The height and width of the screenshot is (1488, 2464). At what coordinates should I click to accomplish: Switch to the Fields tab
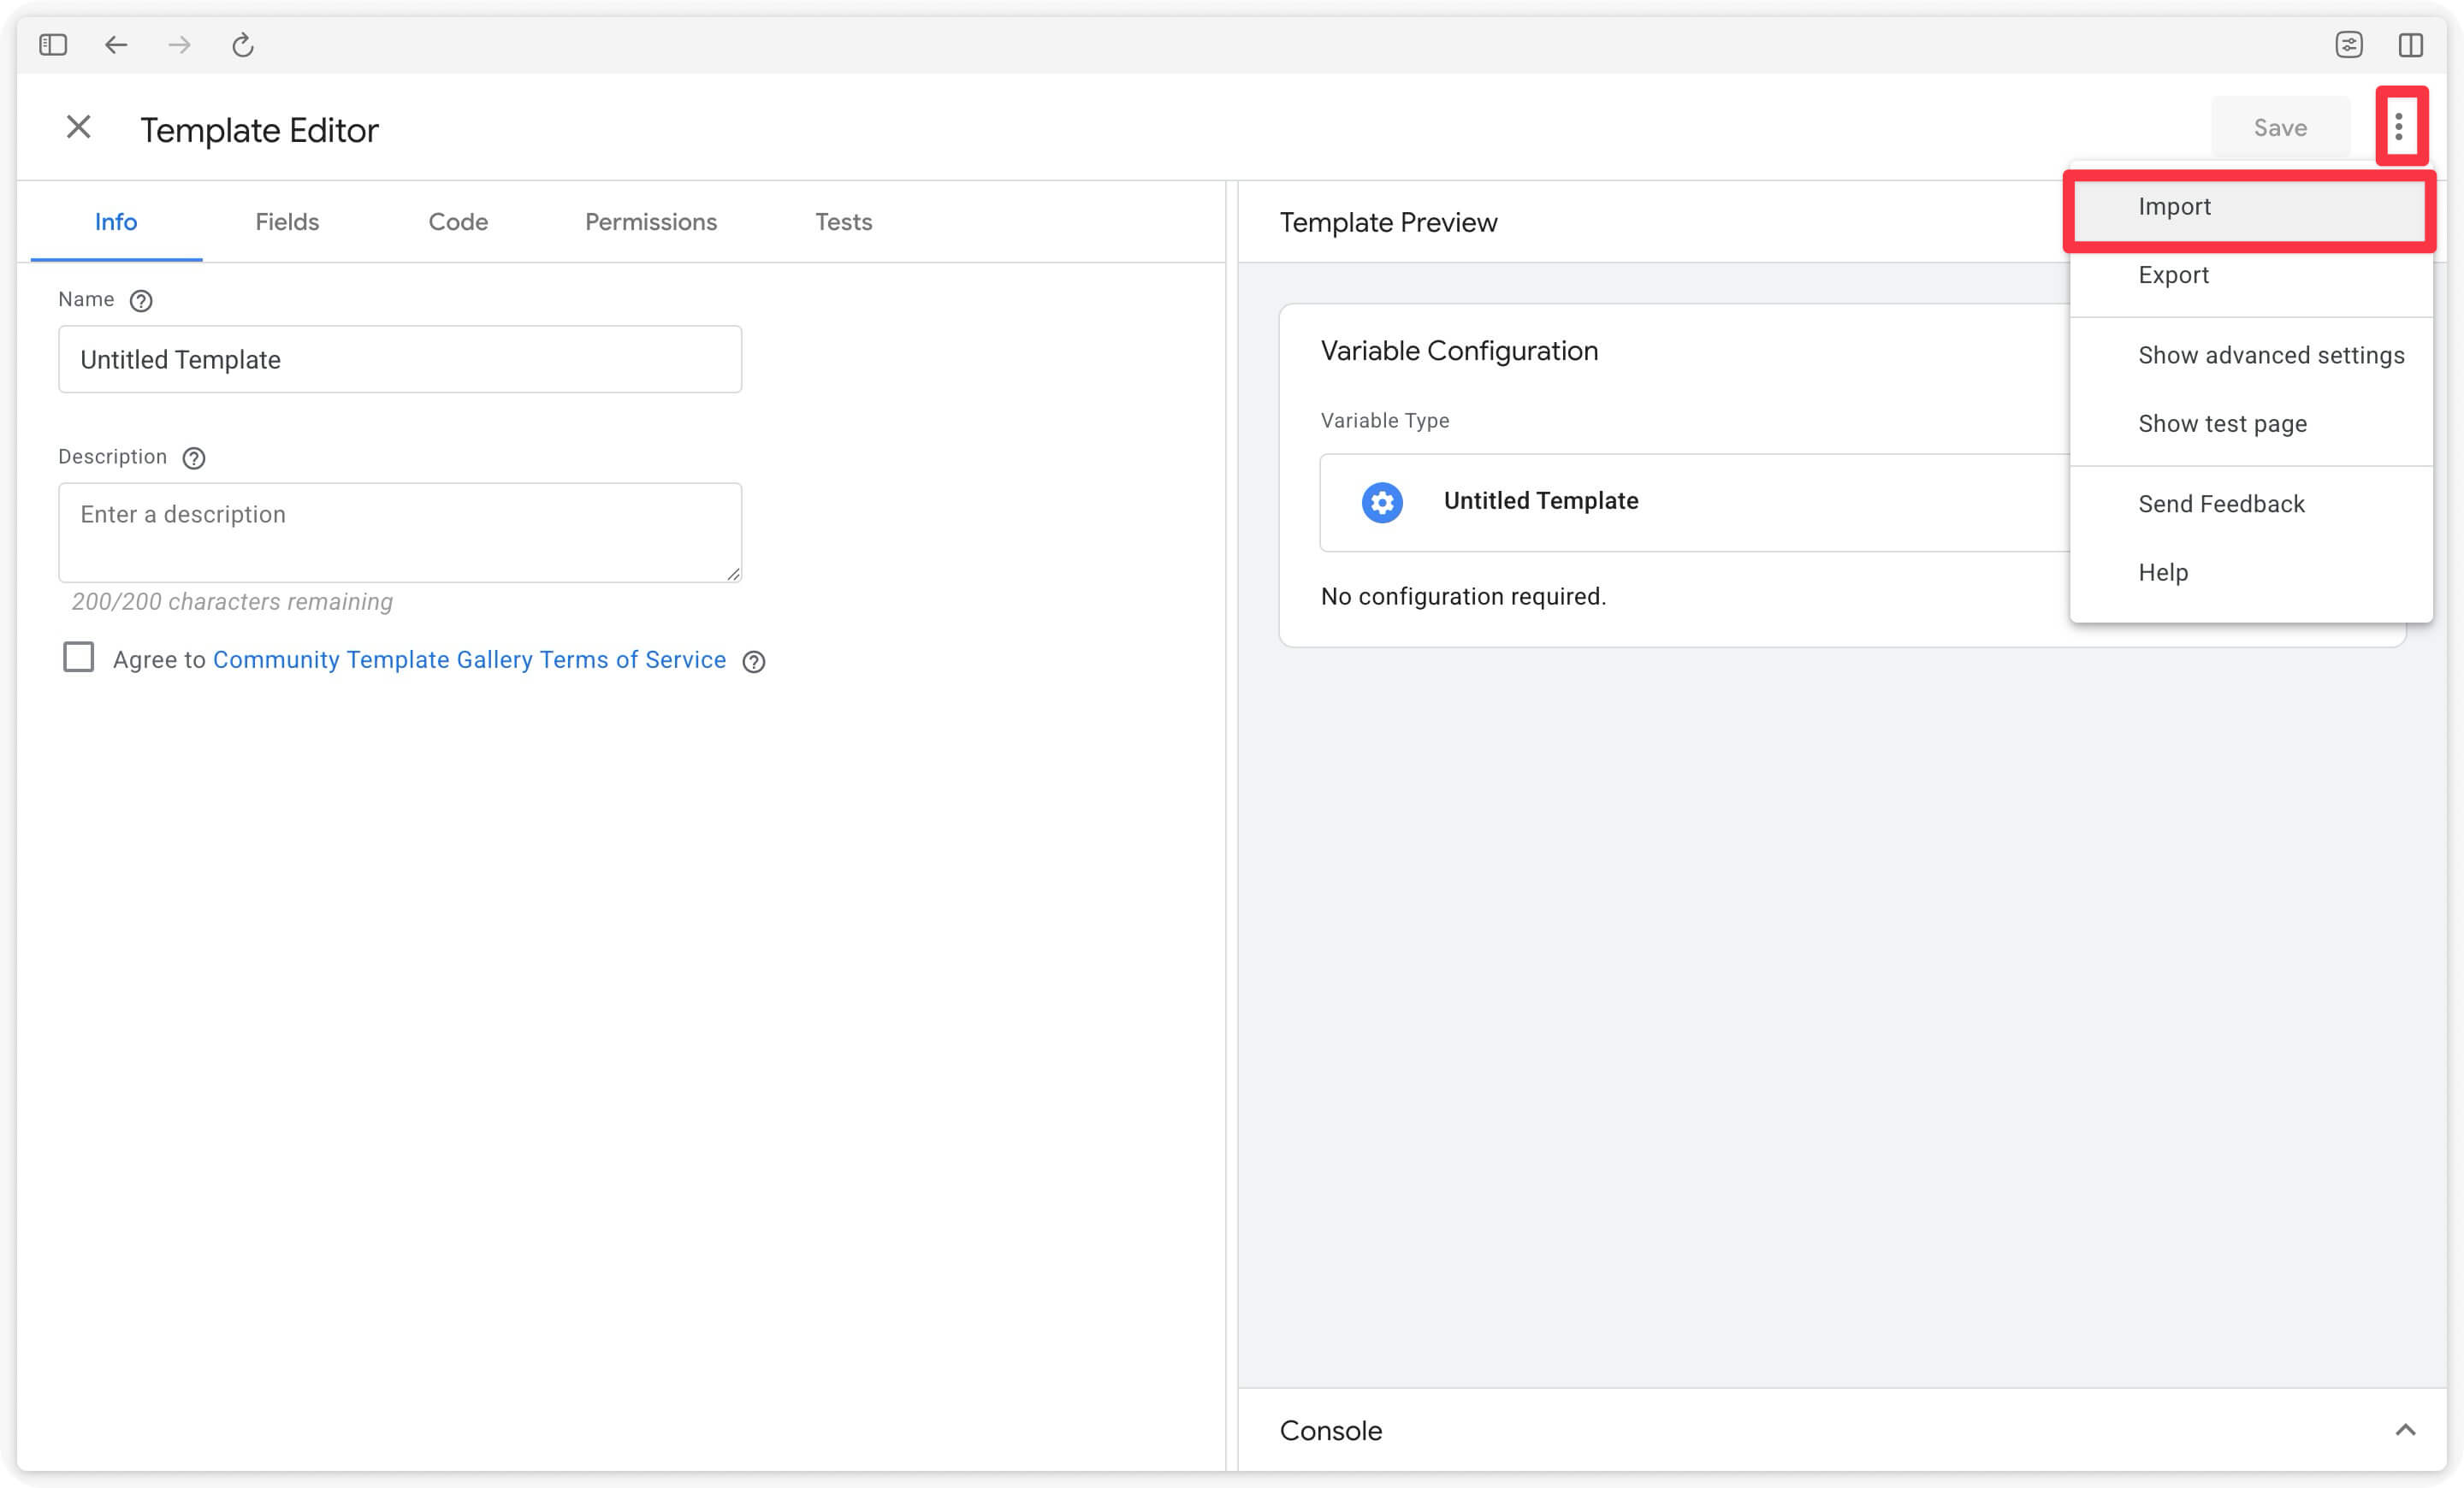tap(287, 221)
